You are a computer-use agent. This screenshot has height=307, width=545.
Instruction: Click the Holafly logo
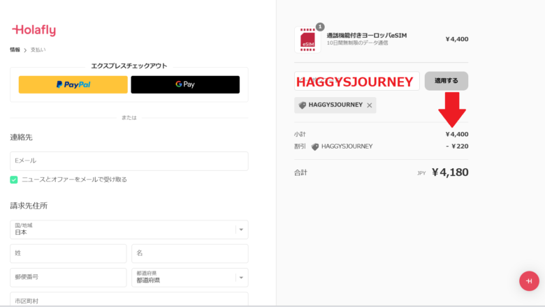point(34,30)
